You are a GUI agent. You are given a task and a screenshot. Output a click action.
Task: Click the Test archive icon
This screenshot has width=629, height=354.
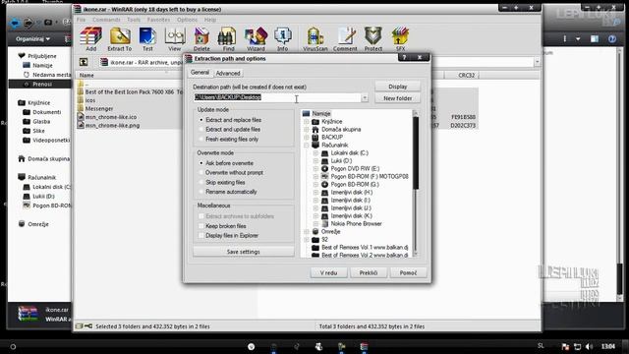[x=147, y=39]
